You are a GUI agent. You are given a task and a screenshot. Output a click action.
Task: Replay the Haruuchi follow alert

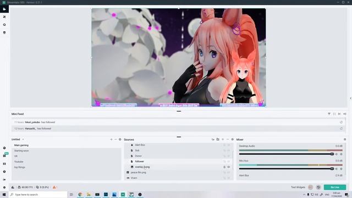[341, 128]
